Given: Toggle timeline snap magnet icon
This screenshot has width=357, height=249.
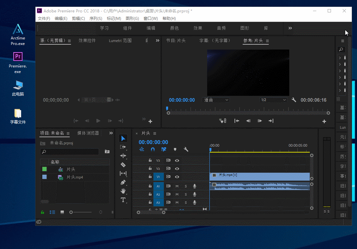Looking at the screenshot, I should coord(153,150).
